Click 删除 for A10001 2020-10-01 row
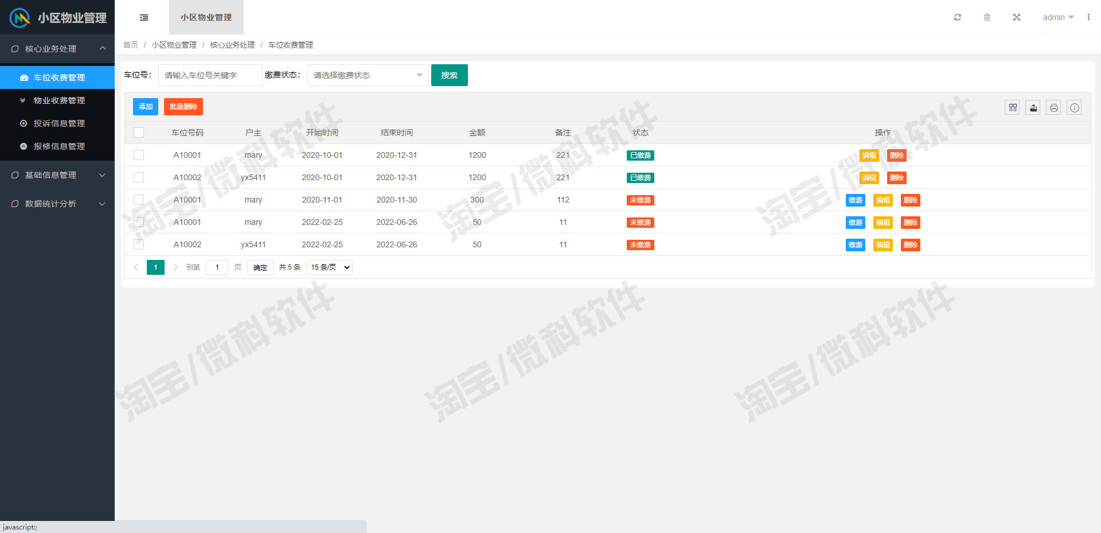The width and height of the screenshot is (1101, 533). pos(897,155)
